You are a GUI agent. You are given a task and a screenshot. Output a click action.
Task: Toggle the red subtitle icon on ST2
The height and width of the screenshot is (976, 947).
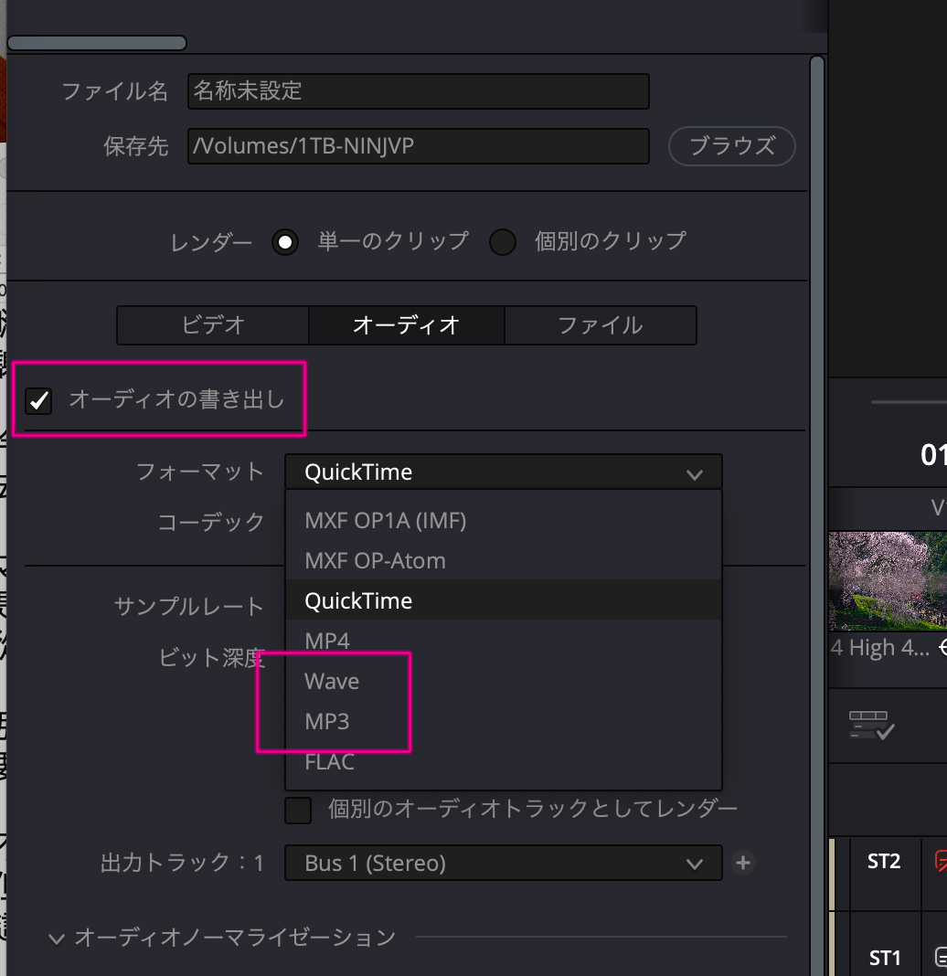click(940, 861)
